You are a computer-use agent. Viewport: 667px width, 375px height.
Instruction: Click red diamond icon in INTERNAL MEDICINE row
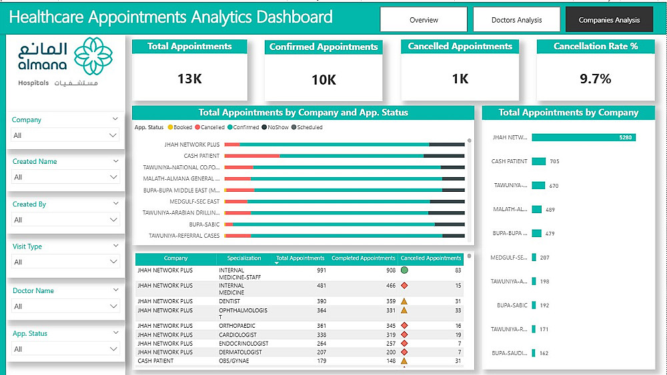coord(404,285)
